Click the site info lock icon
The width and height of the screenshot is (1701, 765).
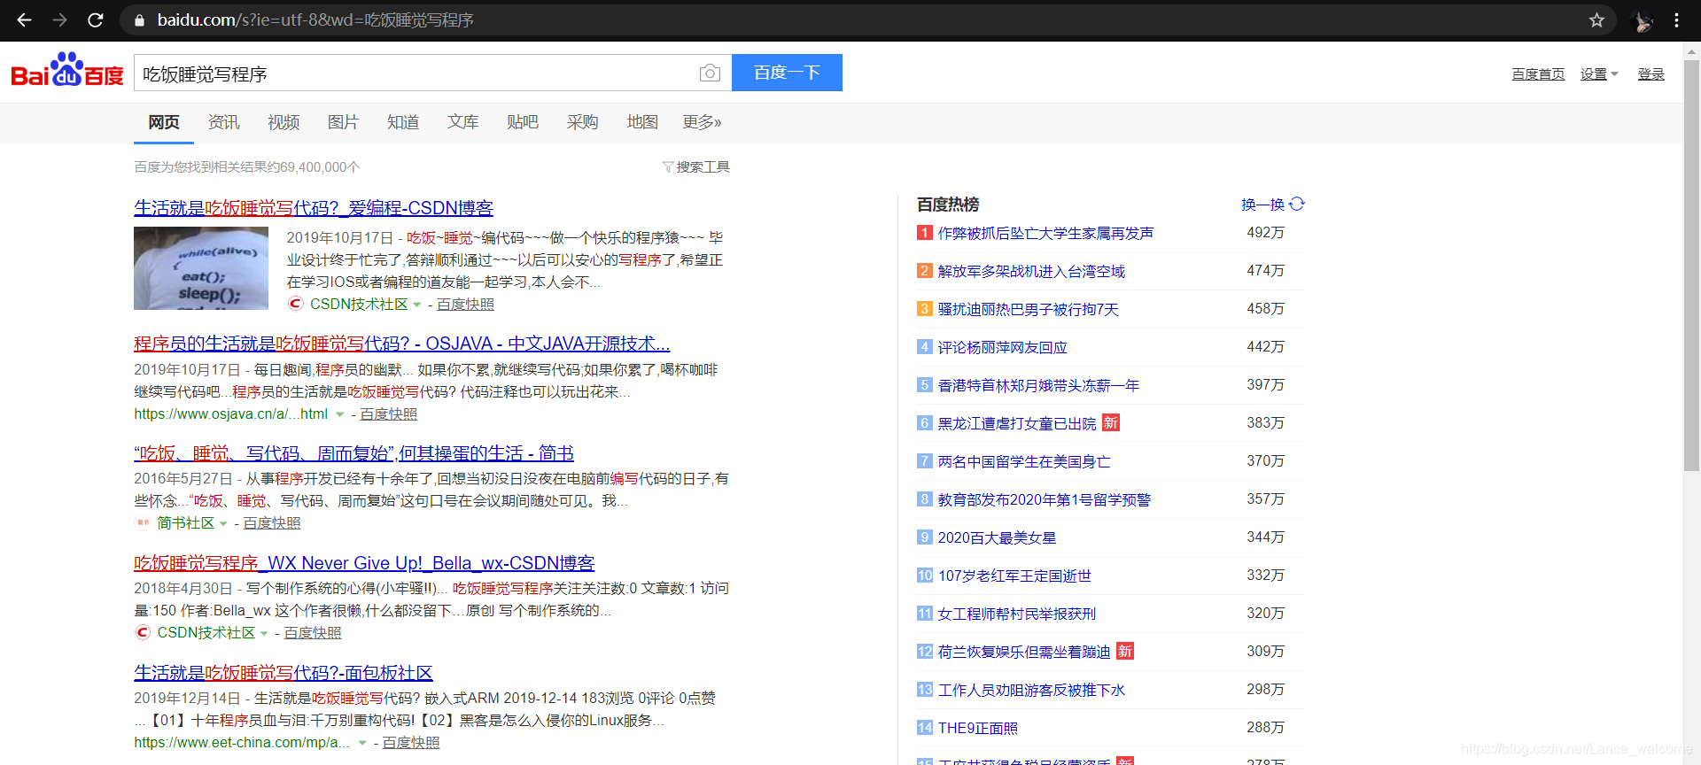139,19
